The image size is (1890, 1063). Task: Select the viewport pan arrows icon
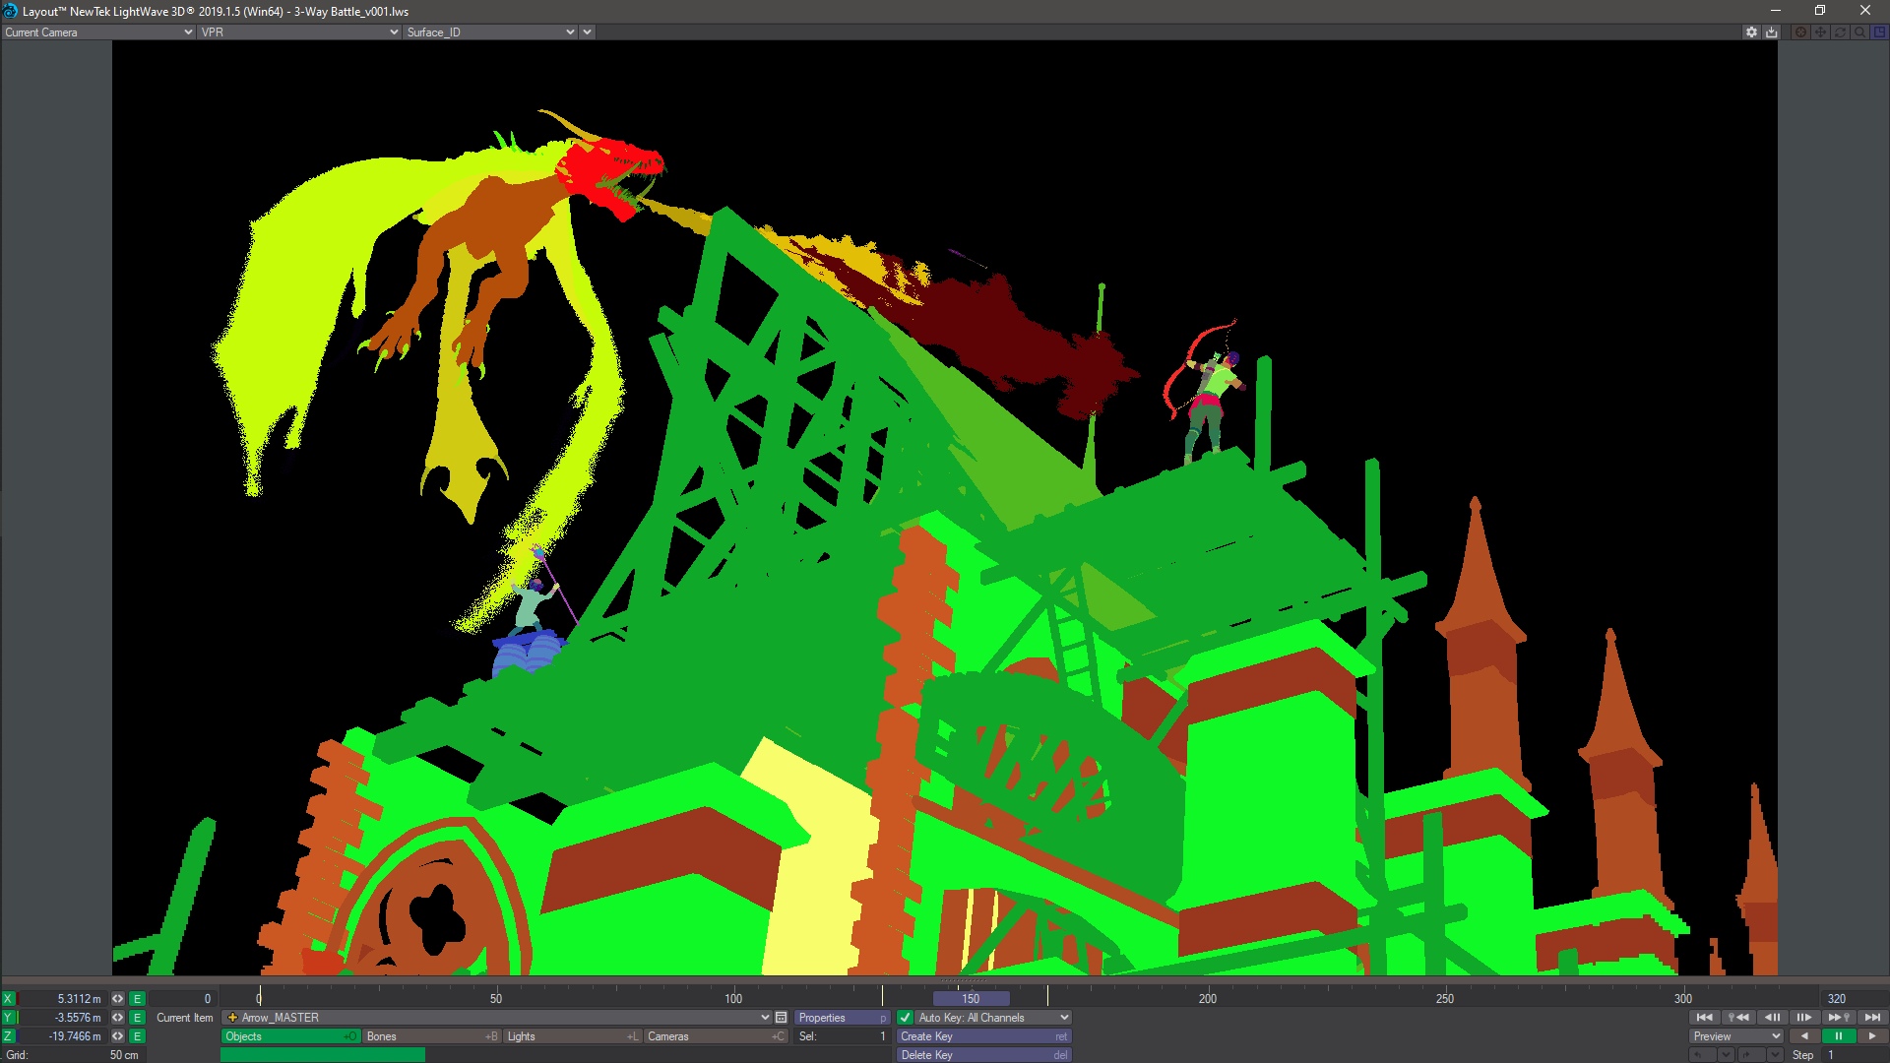[x=1820, y=32]
